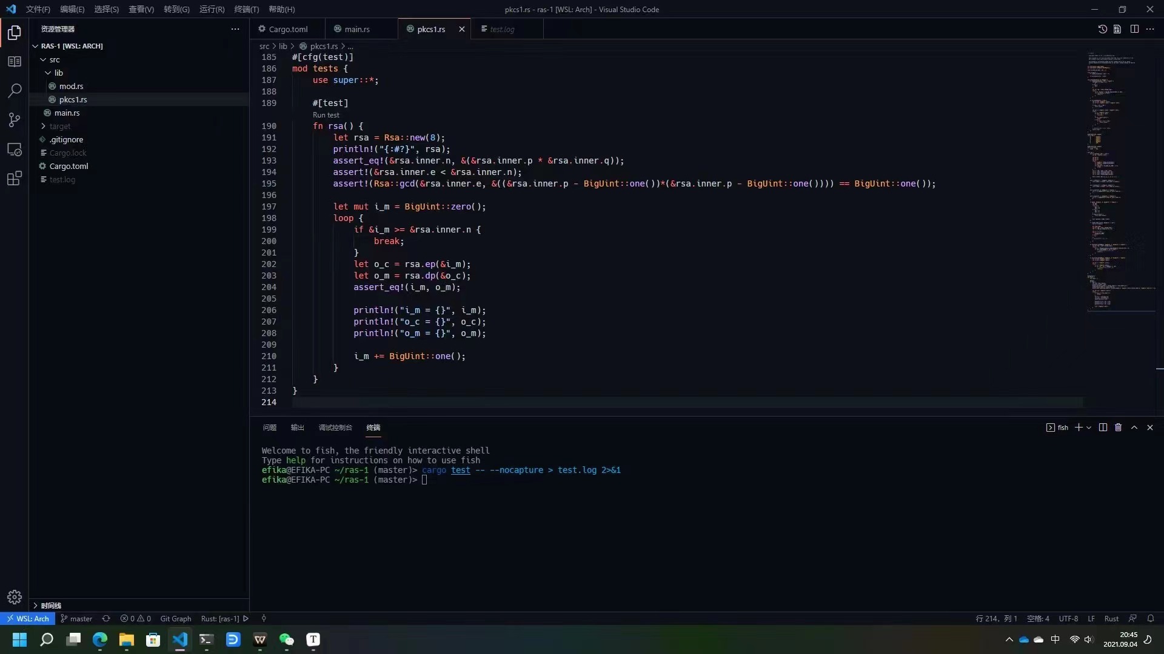Open the Explorer view in activity bar

[x=15, y=32]
